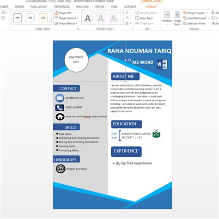This screenshot has height=219, width=219.
Task: Select the Drawing Tools Format tab
Action: pos(152,7)
